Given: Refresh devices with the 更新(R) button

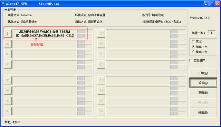Looking at the screenshot, I should (203, 92).
